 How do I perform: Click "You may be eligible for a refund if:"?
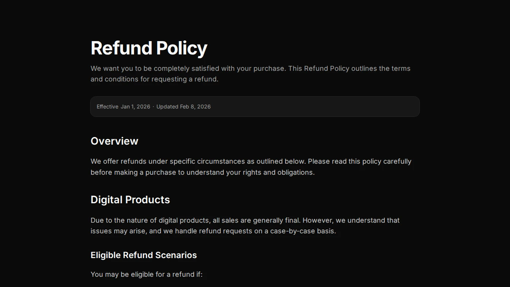pyautogui.click(x=147, y=274)
